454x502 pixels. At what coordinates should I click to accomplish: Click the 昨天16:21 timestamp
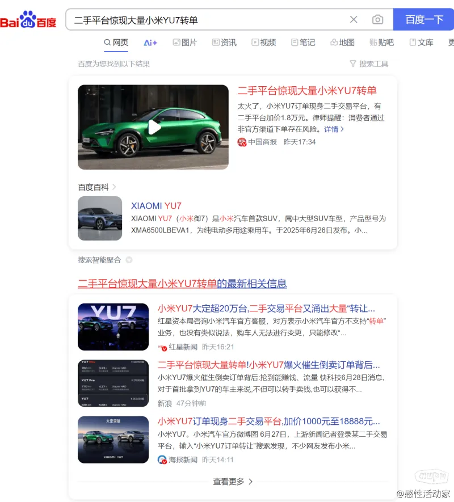point(218,347)
